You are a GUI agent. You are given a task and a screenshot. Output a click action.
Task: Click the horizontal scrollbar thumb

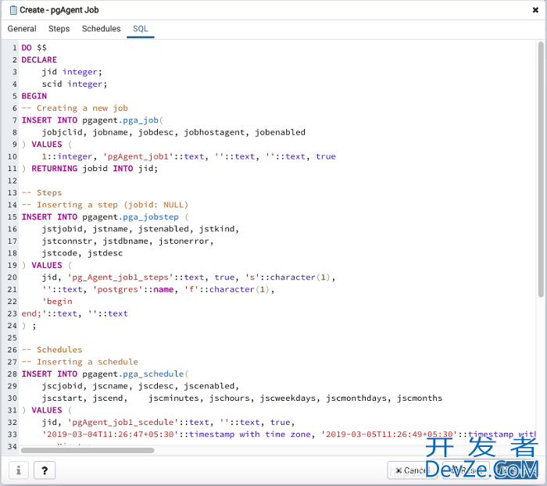tap(88, 450)
